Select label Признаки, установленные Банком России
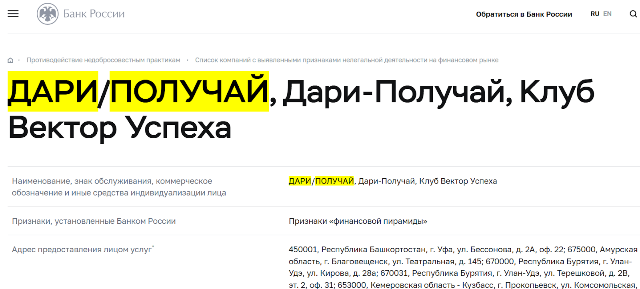640x289 pixels. click(94, 221)
